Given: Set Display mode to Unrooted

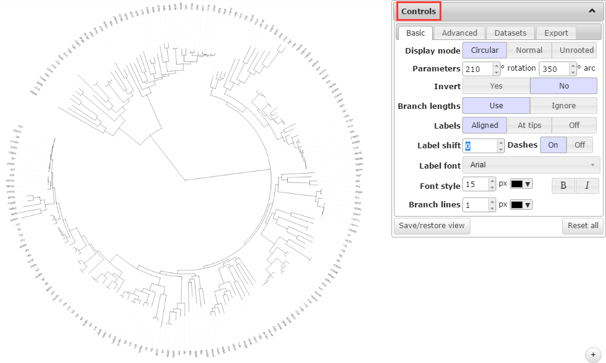Looking at the screenshot, I should coord(576,50).
